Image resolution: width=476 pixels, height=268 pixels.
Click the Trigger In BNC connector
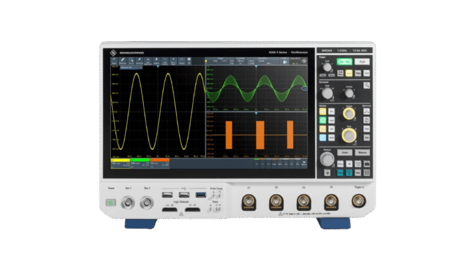(x=358, y=201)
